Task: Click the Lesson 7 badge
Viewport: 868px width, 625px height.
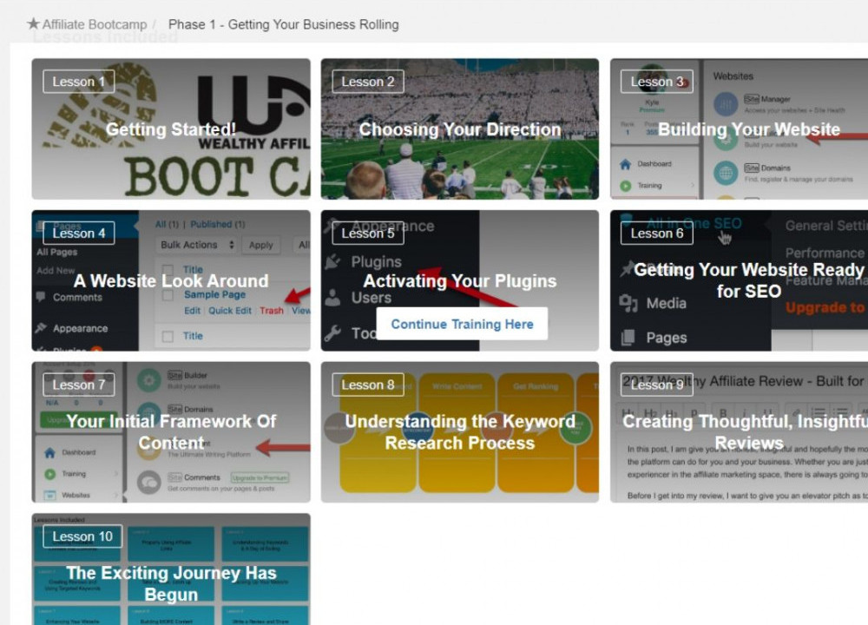Action: pos(79,385)
